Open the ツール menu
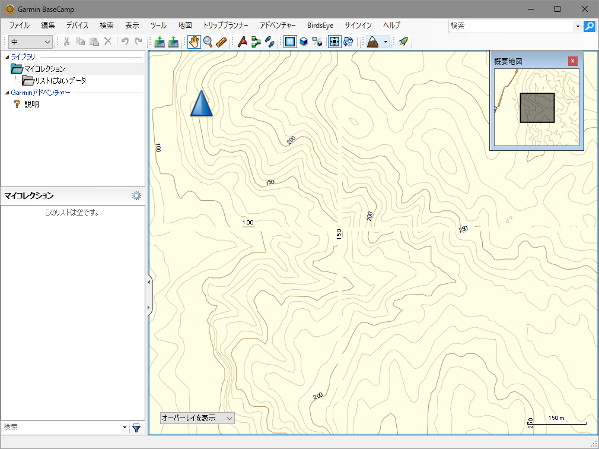The image size is (599, 449). point(158,26)
